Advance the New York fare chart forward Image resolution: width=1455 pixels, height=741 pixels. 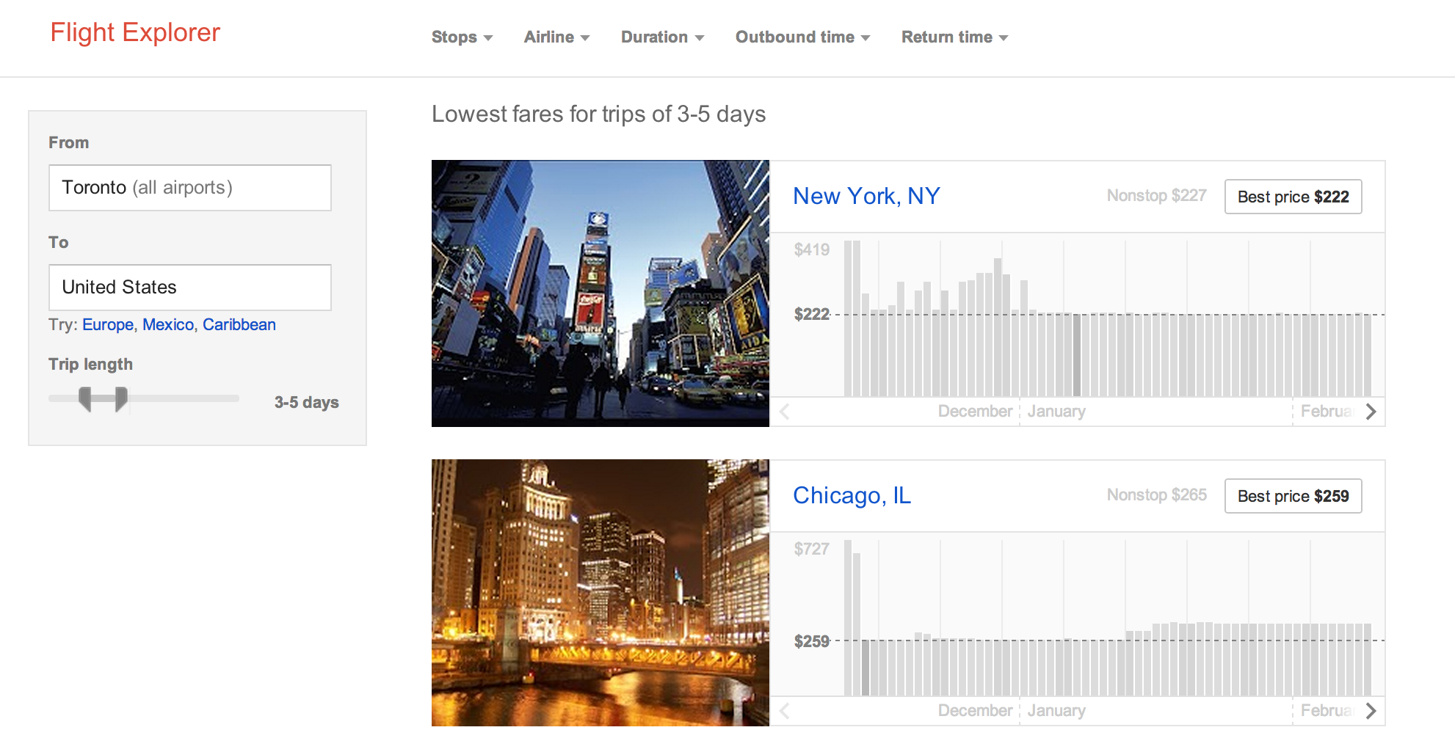coord(1371,412)
